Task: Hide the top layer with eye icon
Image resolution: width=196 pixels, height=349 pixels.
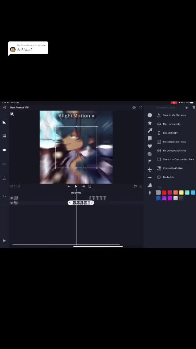Action: coord(12,198)
